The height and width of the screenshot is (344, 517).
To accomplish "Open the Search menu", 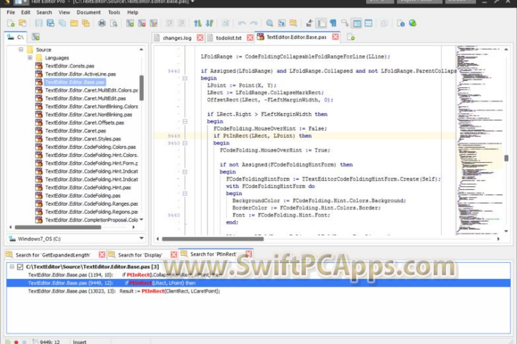I will (45, 12).
